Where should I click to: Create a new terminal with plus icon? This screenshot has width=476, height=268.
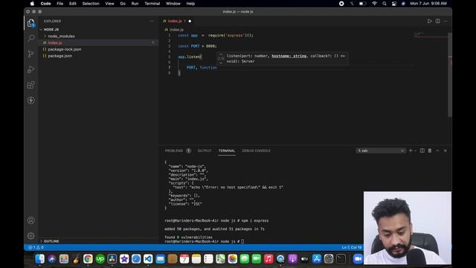point(411,150)
